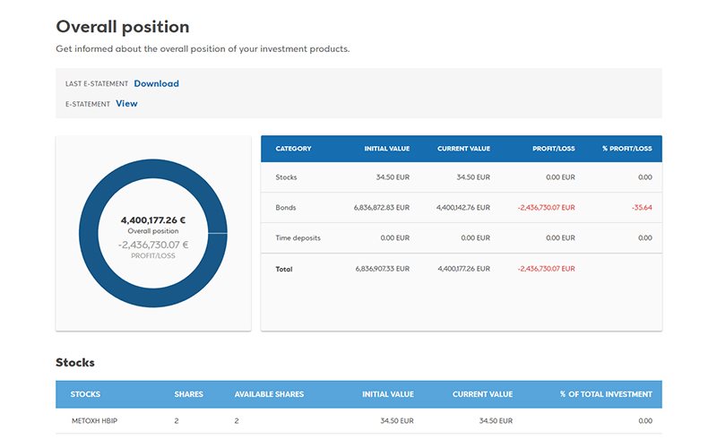Screen dimensions: 717x448
Task: Open the E-Statement View link
Action: 126,103
